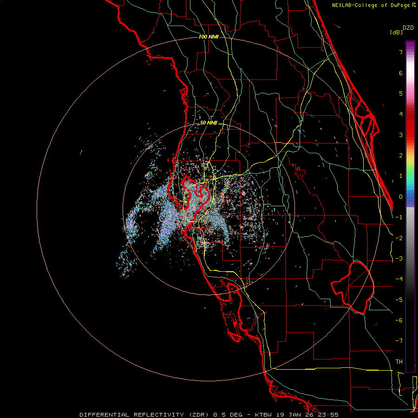
Task: Click the 5 value on color scale
Action: pos(401,93)
